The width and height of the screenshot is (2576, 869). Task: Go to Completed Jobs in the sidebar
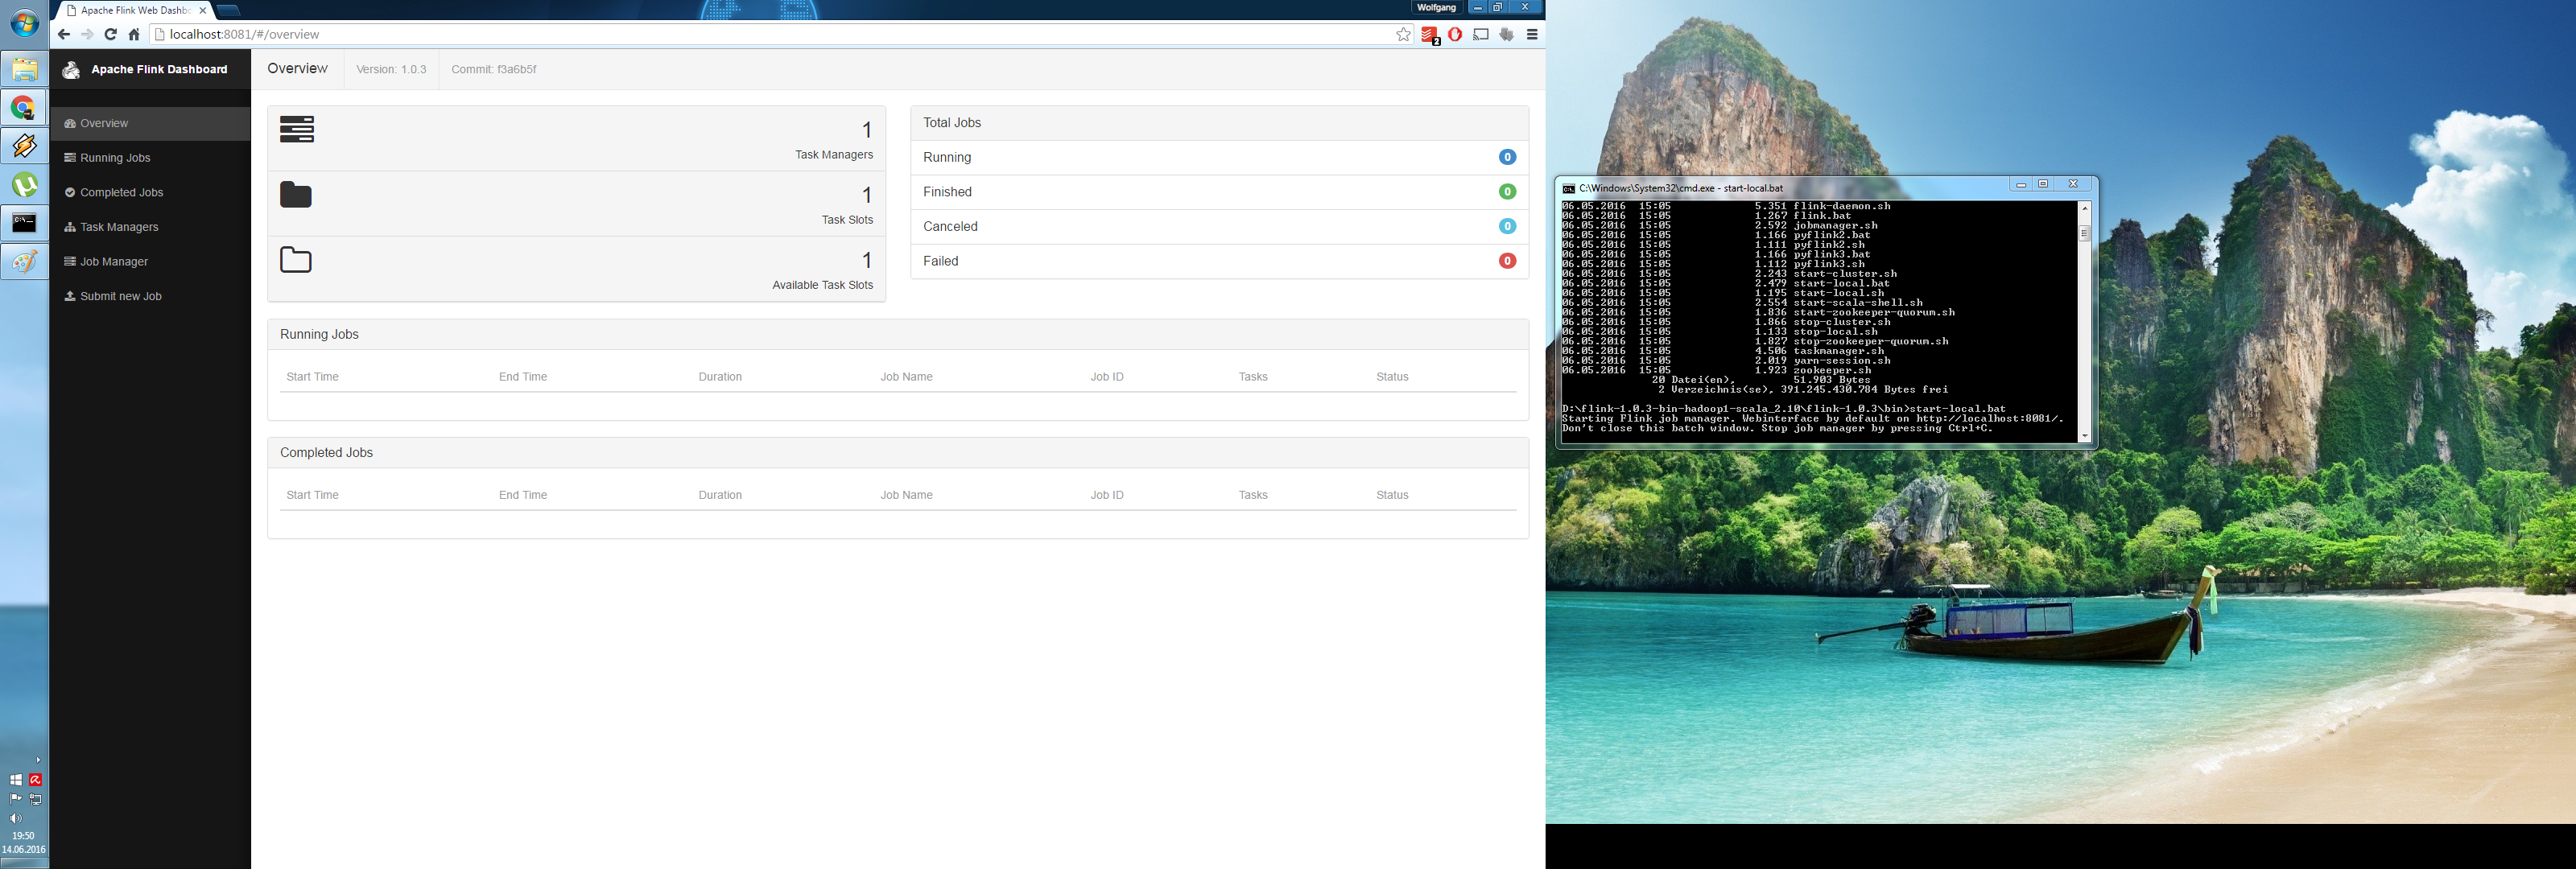click(120, 193)
